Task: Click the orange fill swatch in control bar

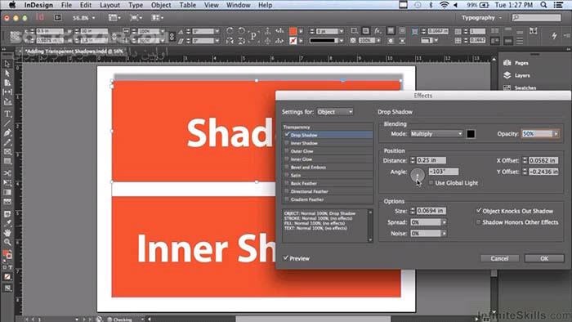Action: pos(293,31)
